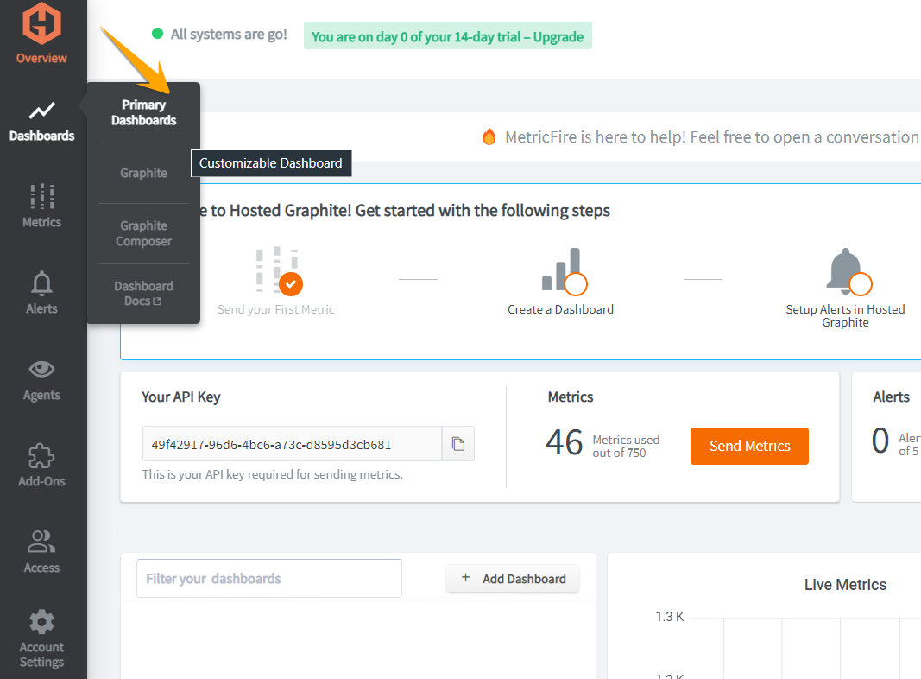Open Dashboard Docs from the flyout
921x679 pixels.
pos(144,294)
